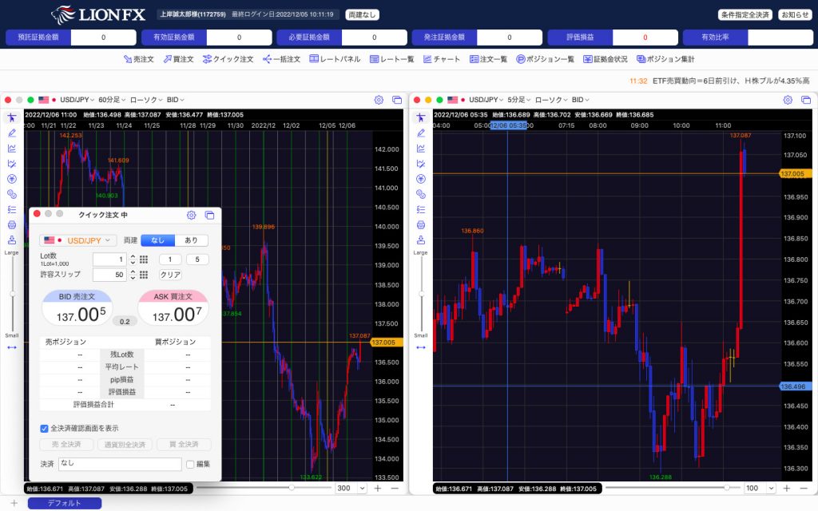The height and width of the screenshot is (511, 818).
Task: Click the 許容スリップ stepper arrows
Action: (133, 275)
